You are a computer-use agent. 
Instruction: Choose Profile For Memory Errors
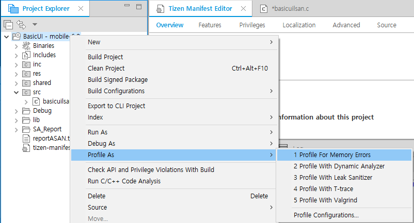tap(332, 155)
